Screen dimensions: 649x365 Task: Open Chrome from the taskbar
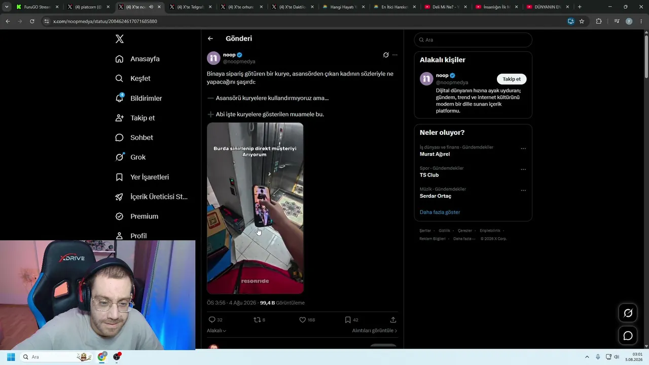(102, 357)
